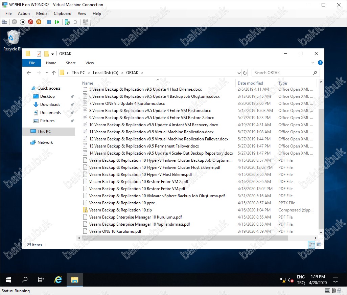347x295 pixels.
Task: Turn off the virtual machine from toolbar
Action: (23, 22)
